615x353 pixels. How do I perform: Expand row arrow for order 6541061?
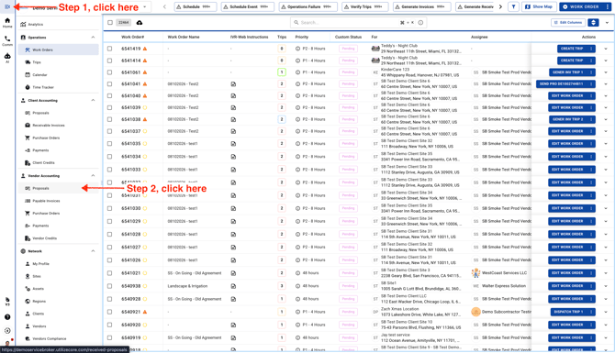point(606,72)
